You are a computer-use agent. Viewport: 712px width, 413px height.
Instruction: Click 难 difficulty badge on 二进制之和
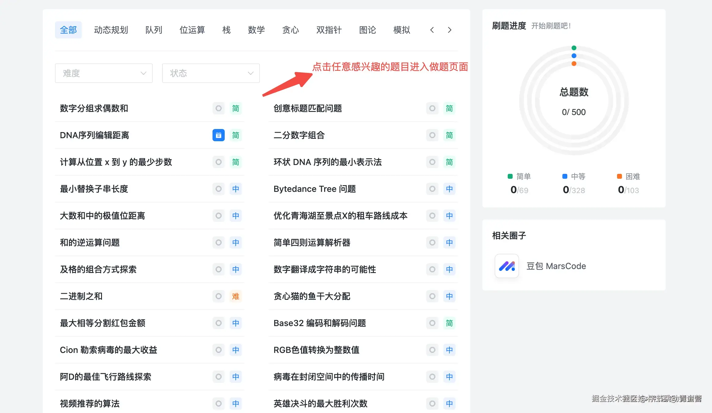(235, 296)
